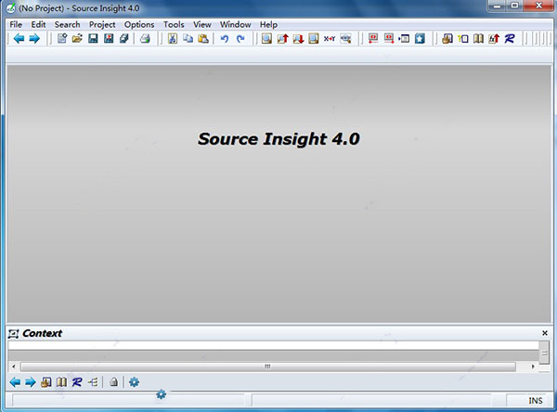557x412 pixels.
Task: Open the Options menu
Action: click(x=139, y=24)
